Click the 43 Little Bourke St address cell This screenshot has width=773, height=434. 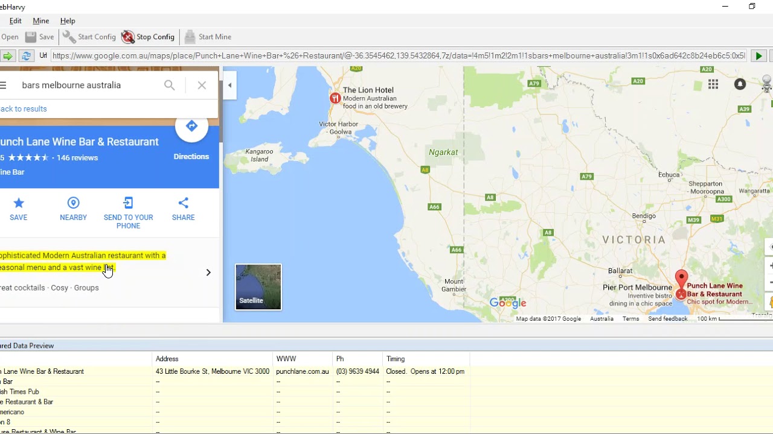pyautogui.click(x=213, y=371)
